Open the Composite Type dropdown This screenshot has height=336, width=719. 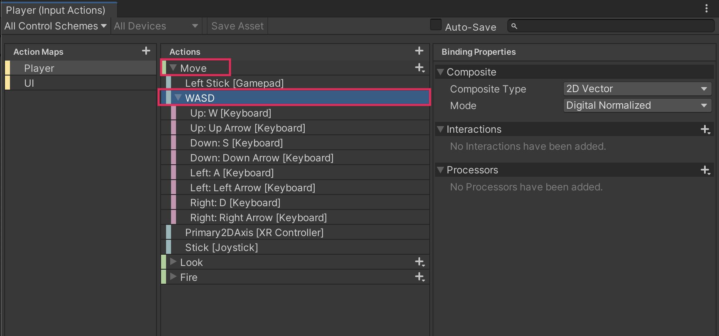click(x=637, y=89)
